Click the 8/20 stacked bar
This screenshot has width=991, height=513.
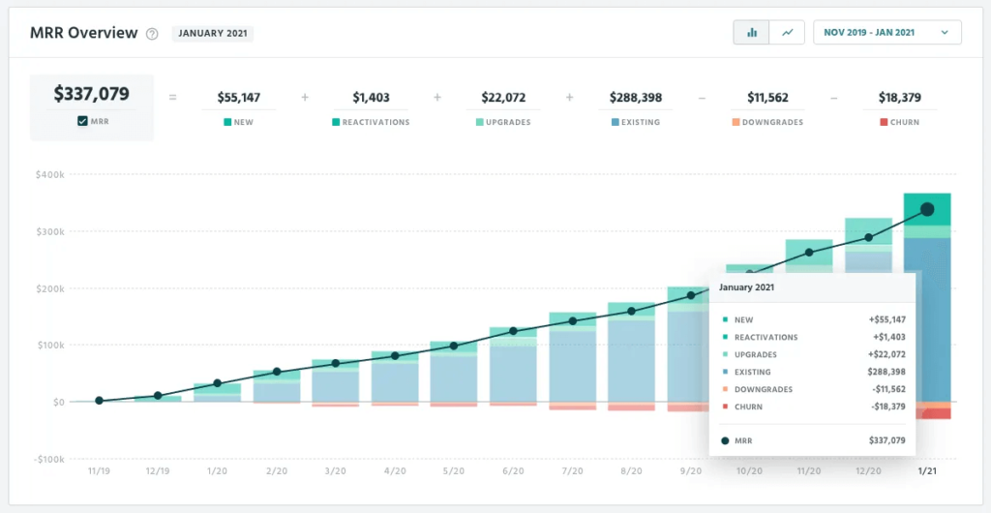[x=632, y=358]
